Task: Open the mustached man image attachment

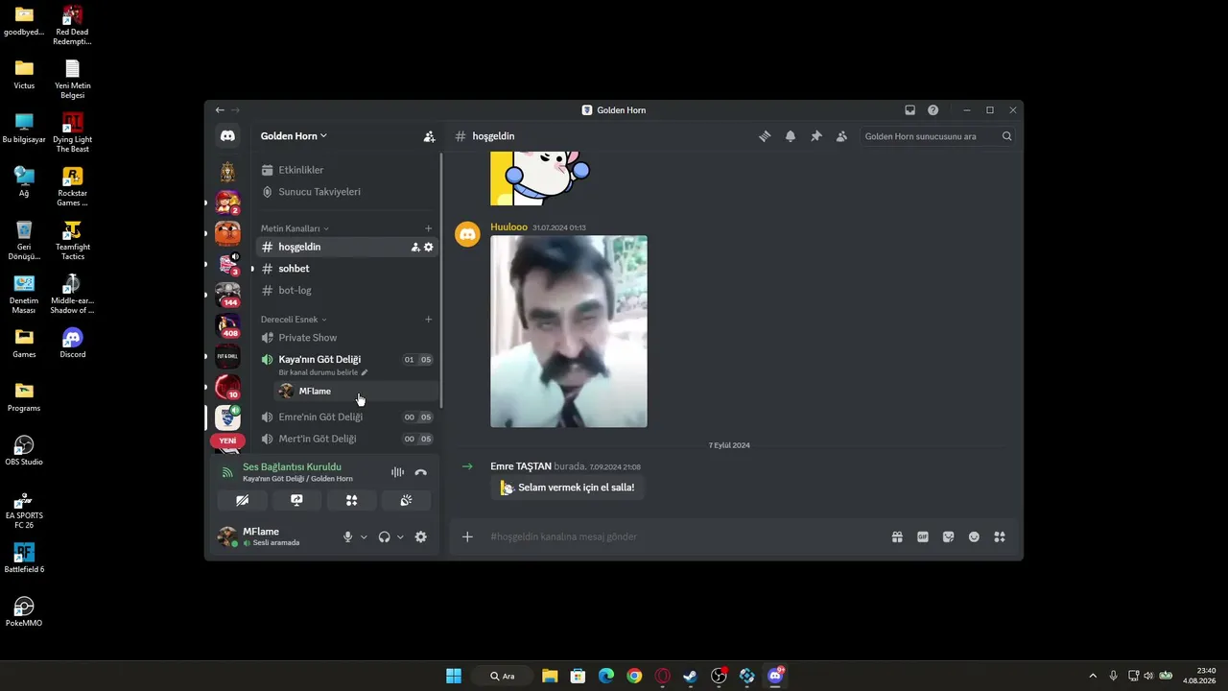Action: point(569,331)
